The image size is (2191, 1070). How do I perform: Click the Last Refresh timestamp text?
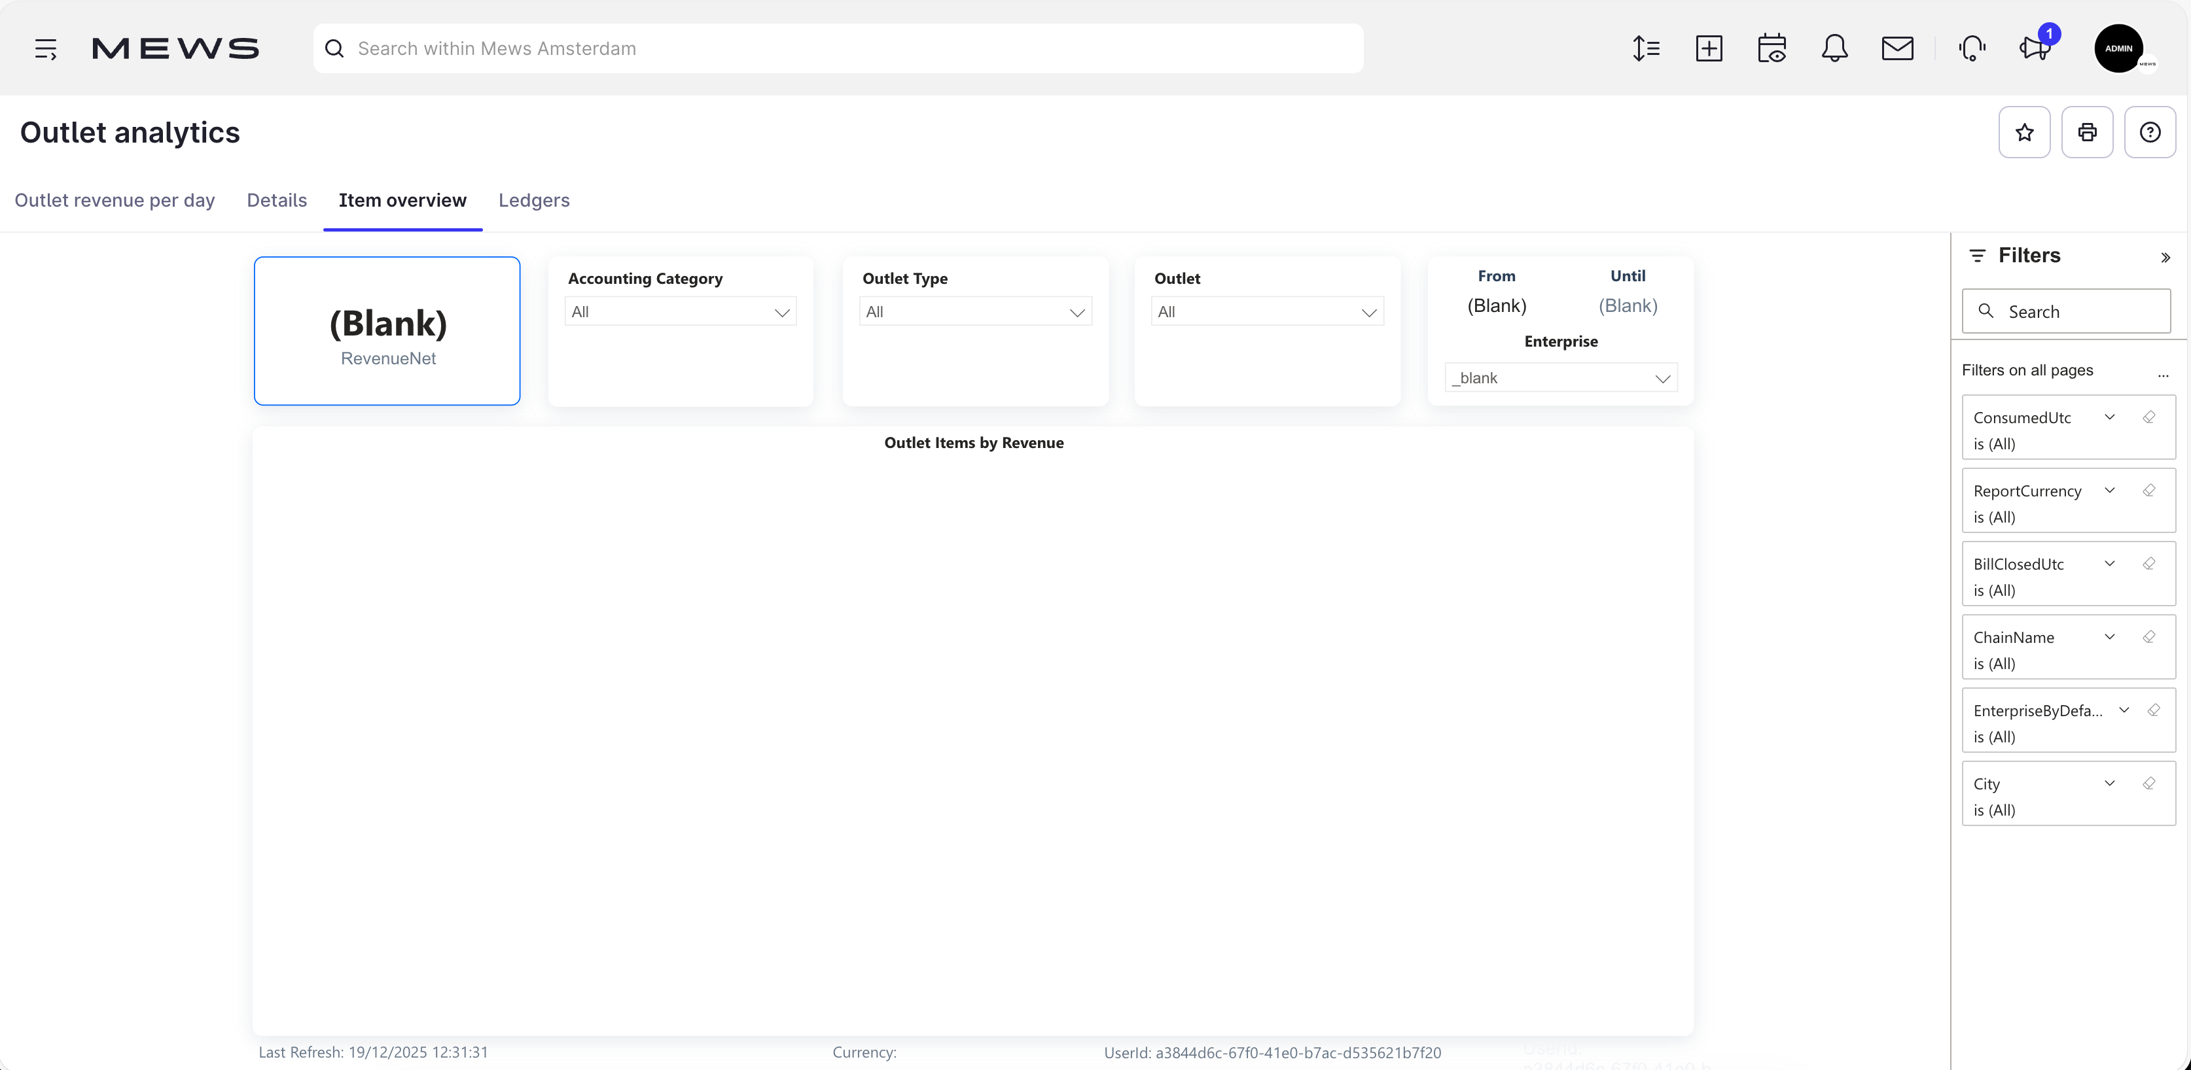[374, 1052]
